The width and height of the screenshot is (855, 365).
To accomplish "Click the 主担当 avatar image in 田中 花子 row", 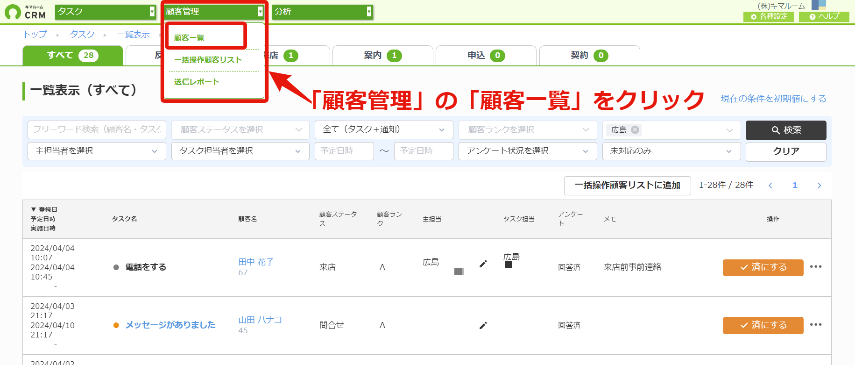I will point(459,272).
